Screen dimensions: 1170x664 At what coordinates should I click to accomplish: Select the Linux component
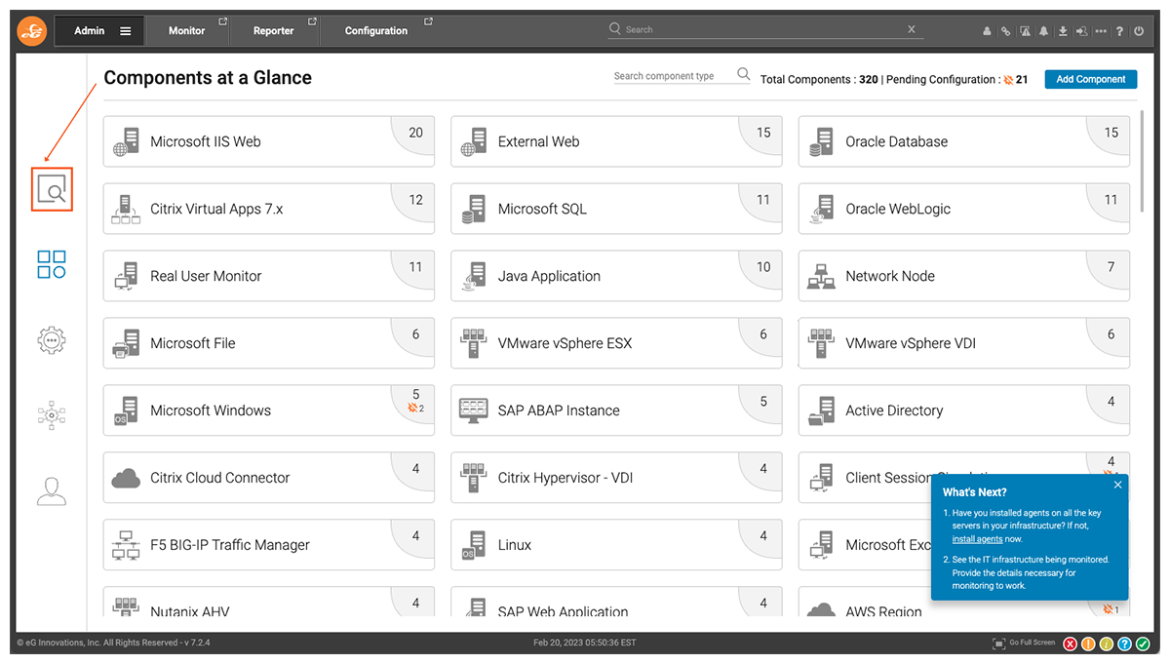[616, 545]
